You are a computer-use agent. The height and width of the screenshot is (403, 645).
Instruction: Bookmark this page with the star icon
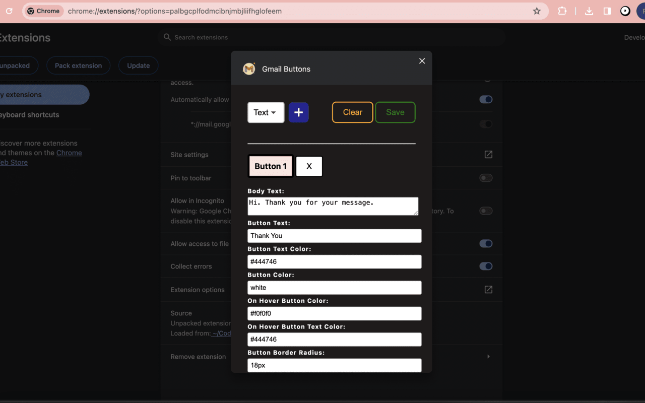point(537,11)
